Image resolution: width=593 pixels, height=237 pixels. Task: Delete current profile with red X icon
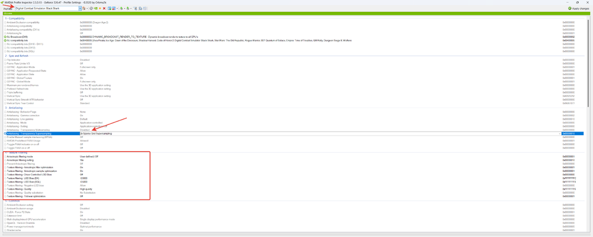click(x=104, y=8)
